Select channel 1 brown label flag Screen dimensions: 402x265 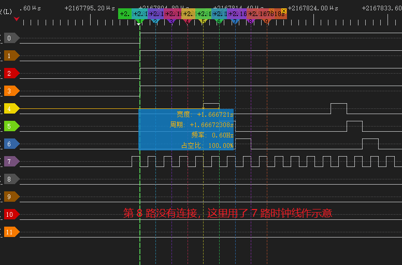point(11,55)
